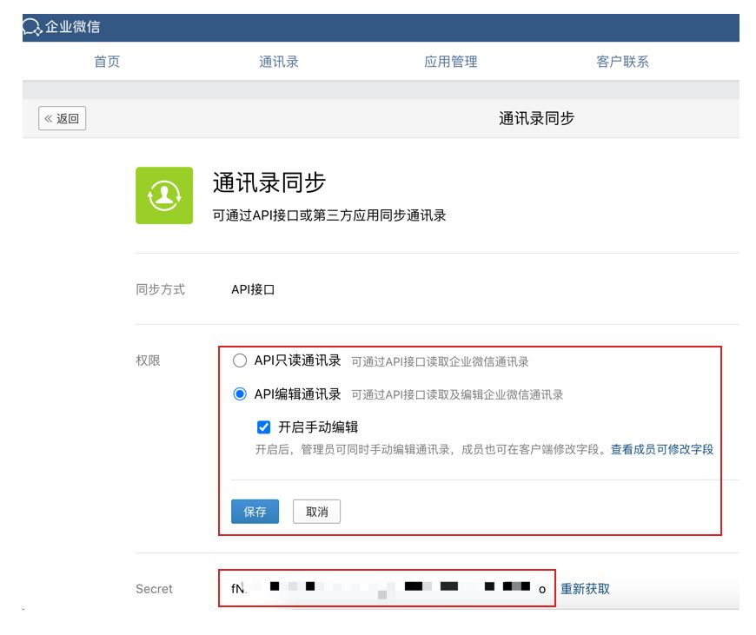This screenshot has height=635, width=756.
Task: Go to the 首页 tab
Action: [107, 62]
